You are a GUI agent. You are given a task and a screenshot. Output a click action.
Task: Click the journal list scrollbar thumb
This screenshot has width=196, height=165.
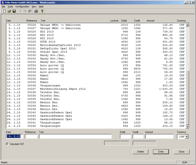click(x=187, y=97)
